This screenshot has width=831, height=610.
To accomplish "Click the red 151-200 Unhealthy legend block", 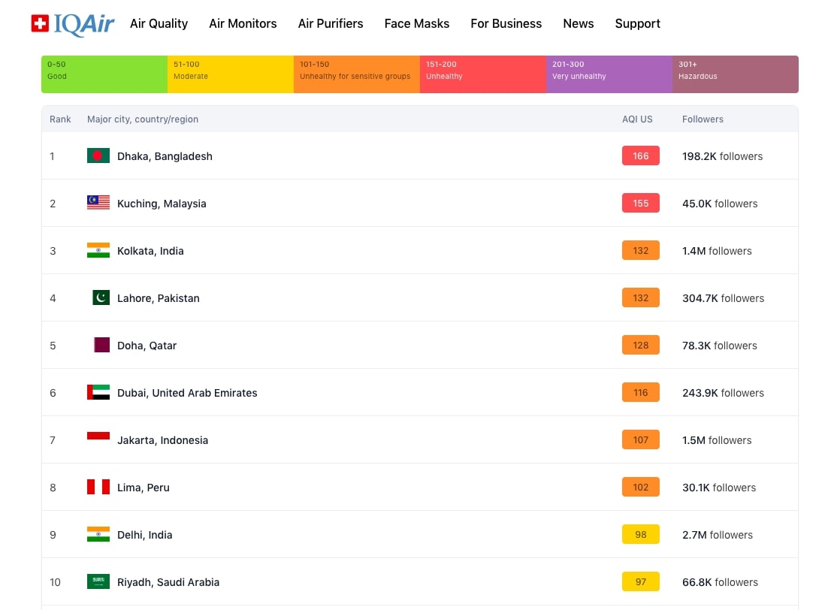I will [483, 74].
